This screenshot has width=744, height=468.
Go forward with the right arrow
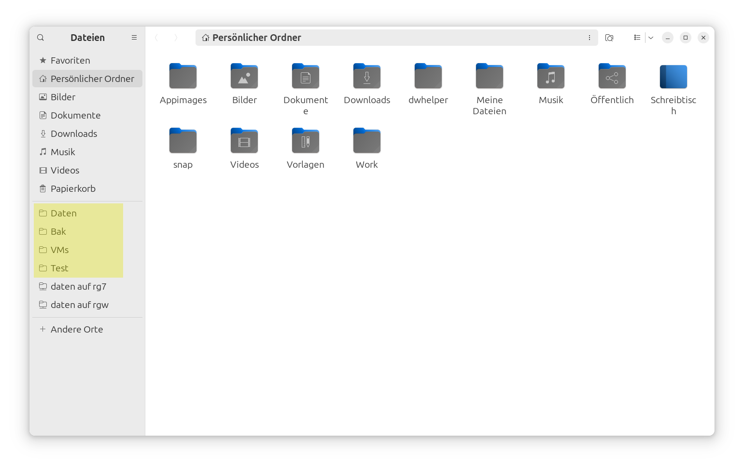[176, 38]
